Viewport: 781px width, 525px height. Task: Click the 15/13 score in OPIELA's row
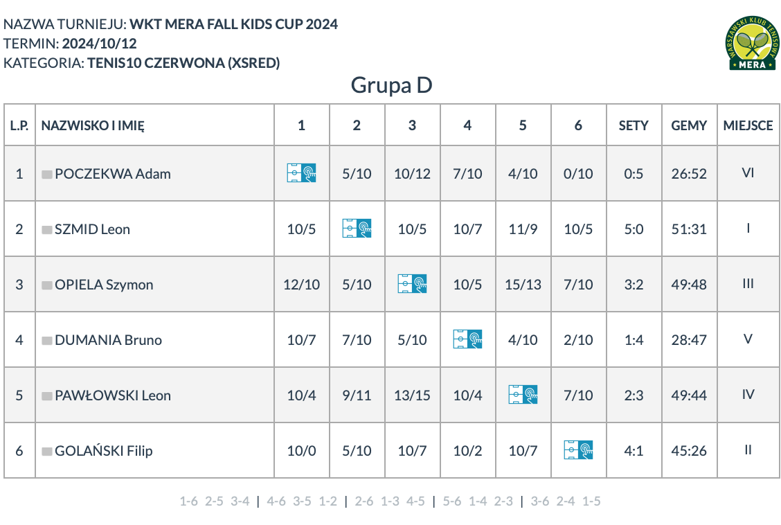click(x=523, y=285)
